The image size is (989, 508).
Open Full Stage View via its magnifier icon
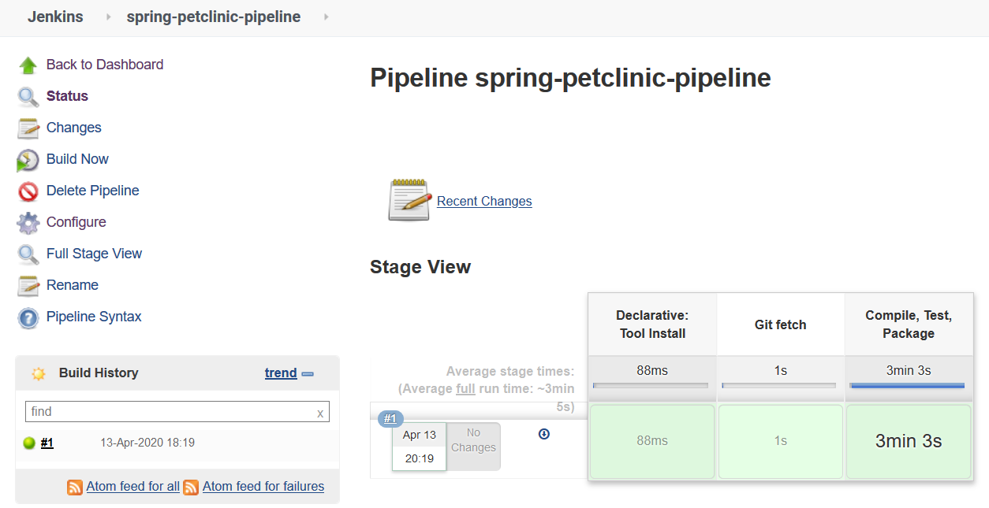click(x=26, y=254)
